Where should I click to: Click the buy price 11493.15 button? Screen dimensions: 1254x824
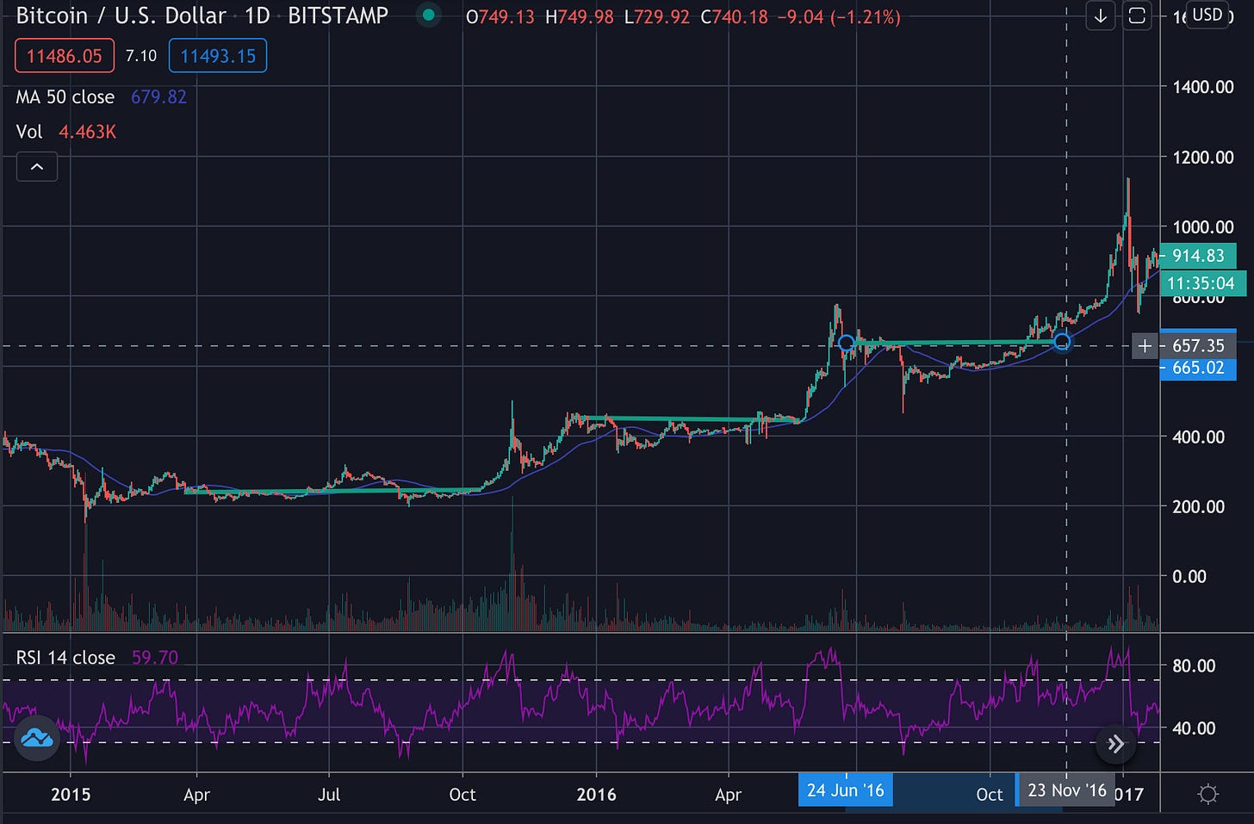click(x=218, y=56)
